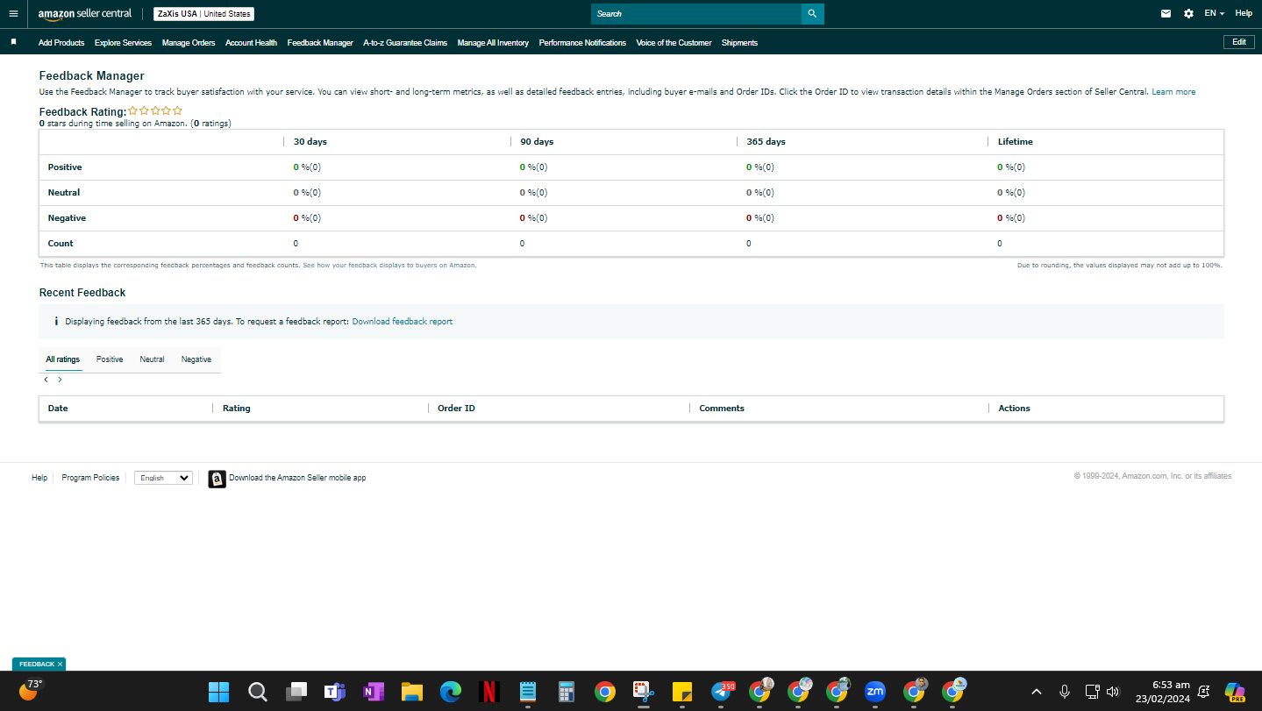
Task: Follow the Learn more link
Action: (1173, 92)
